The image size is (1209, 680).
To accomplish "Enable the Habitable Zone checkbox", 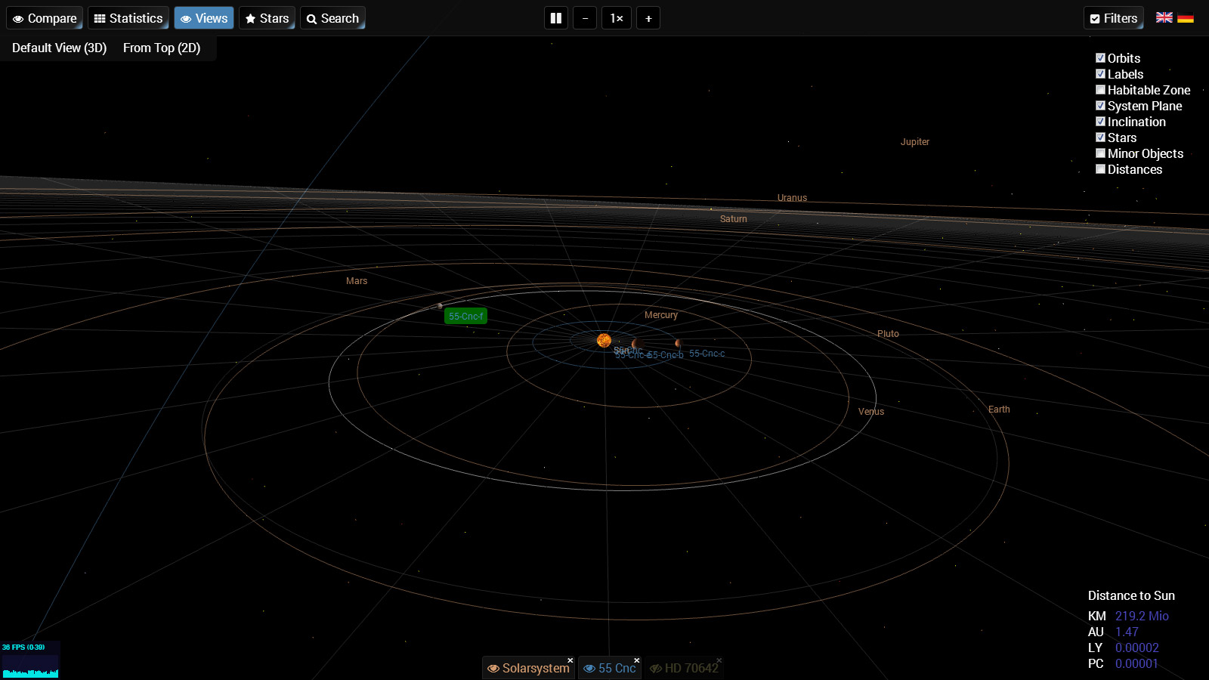I will [x=1100, y=89].
